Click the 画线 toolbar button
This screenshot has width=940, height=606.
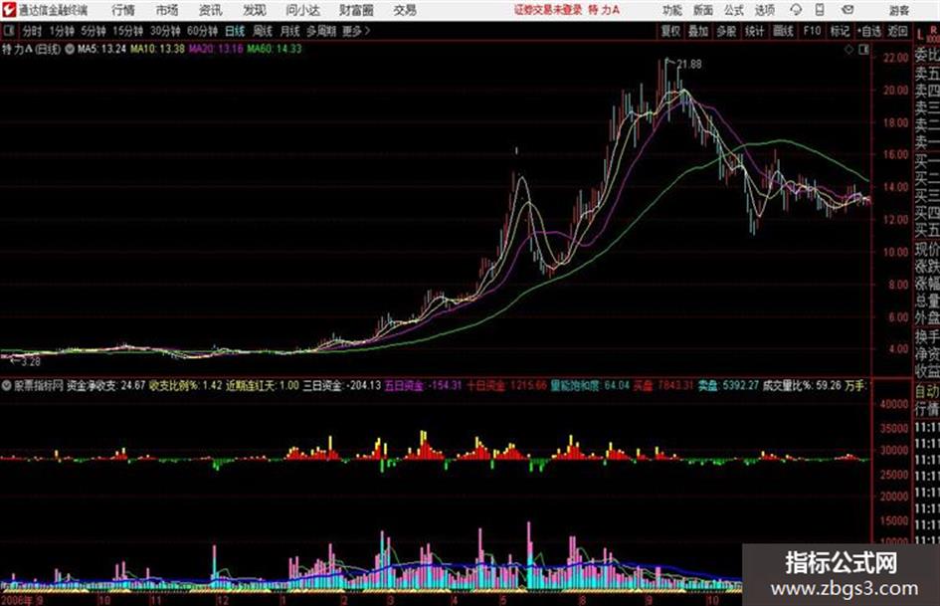[x=782, y=31]
